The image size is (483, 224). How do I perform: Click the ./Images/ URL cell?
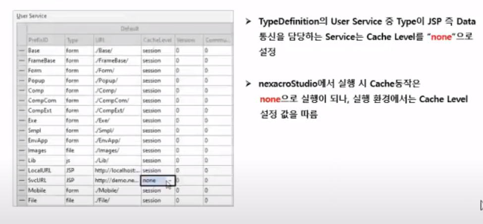(117, 150)
